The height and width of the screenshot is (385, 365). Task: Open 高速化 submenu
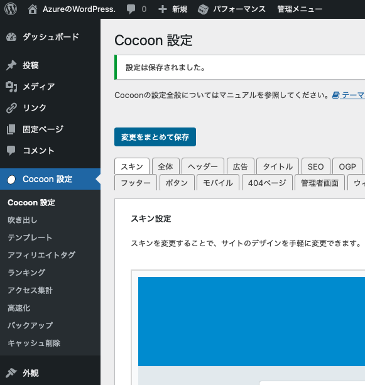[19, 308]
